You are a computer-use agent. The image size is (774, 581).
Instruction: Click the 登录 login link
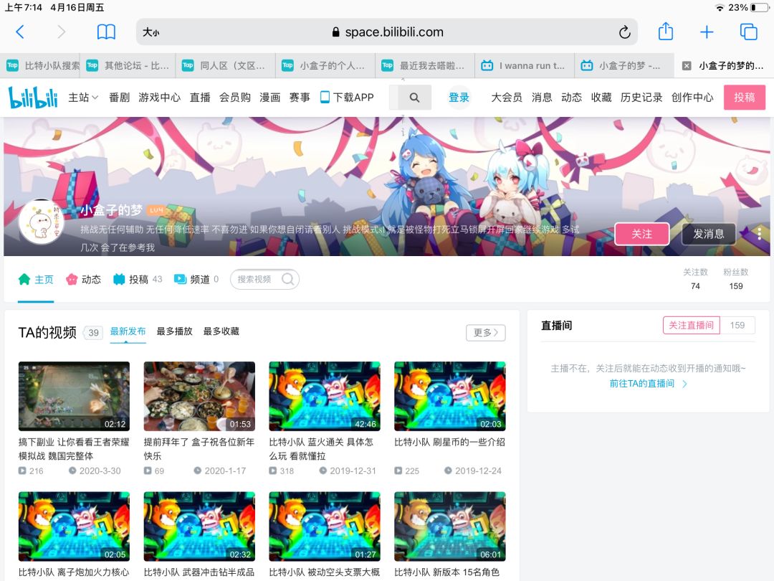tap(459, 98)
